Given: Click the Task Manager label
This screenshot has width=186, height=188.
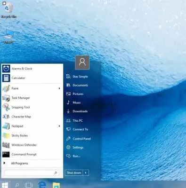Looking at the screenshot, I should [x=21, y=98].
